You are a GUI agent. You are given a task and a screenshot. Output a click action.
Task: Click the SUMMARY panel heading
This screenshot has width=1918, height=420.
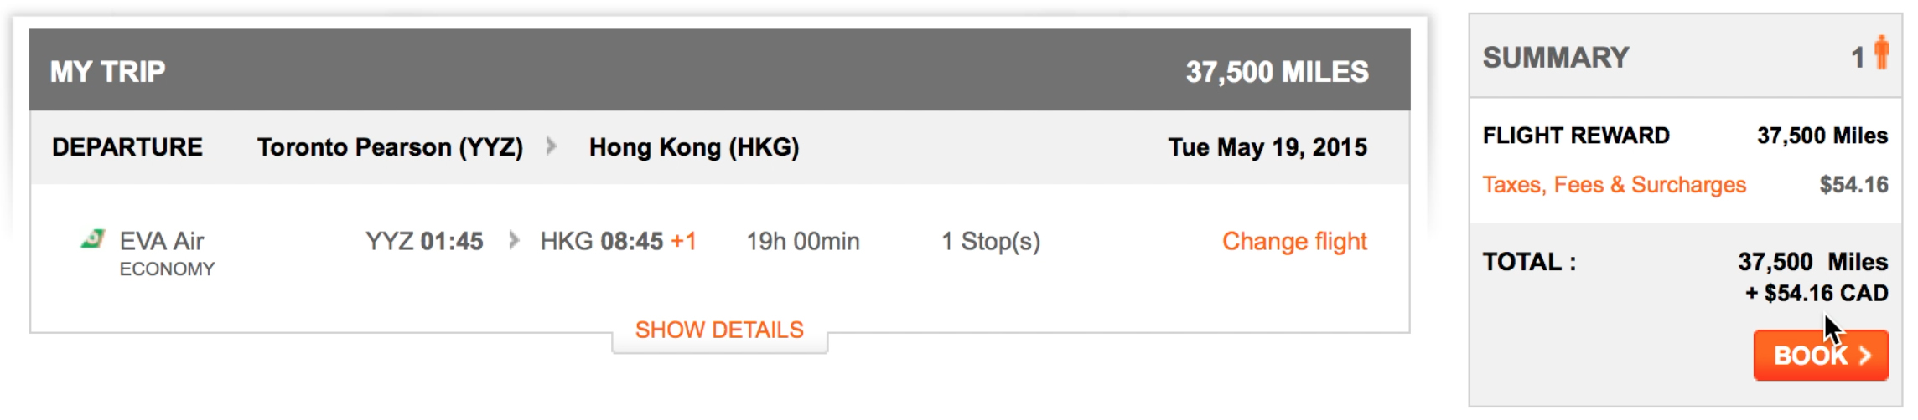[x=1556, y=57]
